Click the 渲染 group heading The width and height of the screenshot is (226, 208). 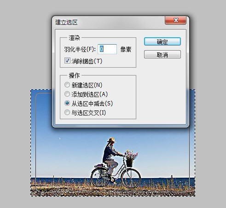(x=74, y=38)
